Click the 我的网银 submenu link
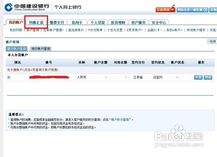This screenshot has height=157, width=217. pyautogui.click(x=16, y=30)
